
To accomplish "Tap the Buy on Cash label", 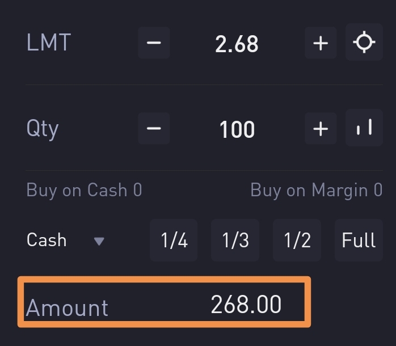I will 84,190.
